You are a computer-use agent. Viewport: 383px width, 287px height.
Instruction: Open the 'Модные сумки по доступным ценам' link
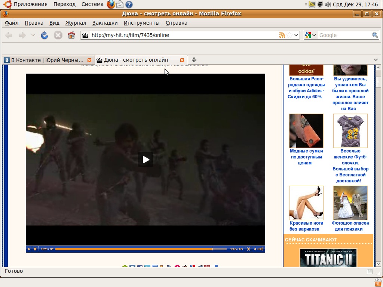306,157
